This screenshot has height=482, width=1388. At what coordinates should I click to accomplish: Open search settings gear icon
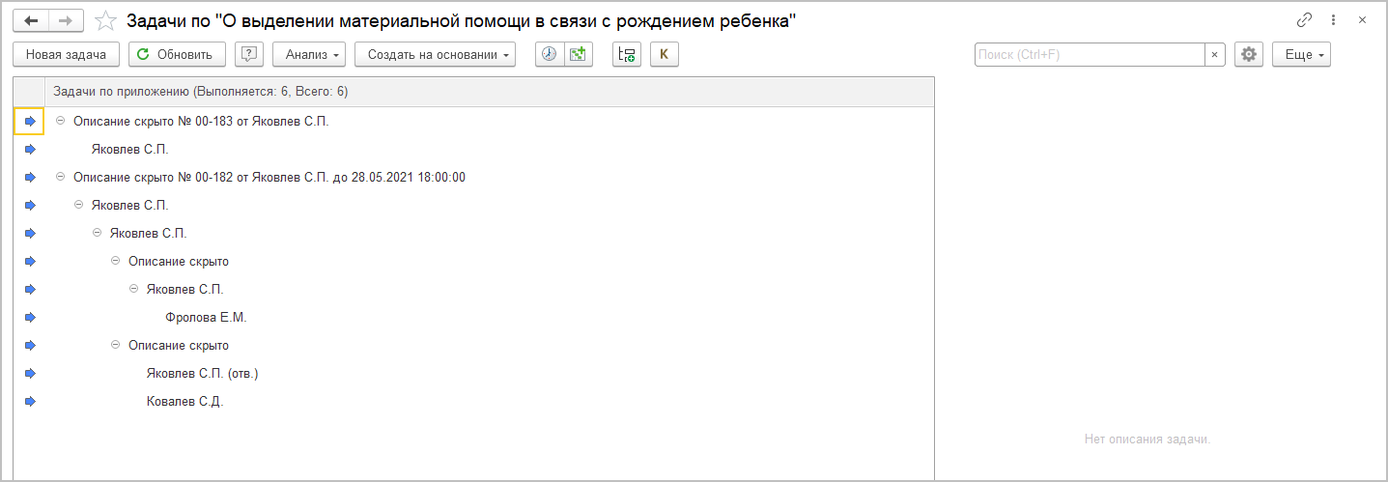pos(1249,54)
